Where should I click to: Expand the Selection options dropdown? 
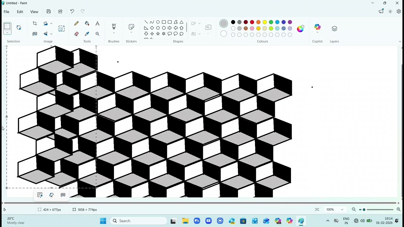[x=7, y=32]
